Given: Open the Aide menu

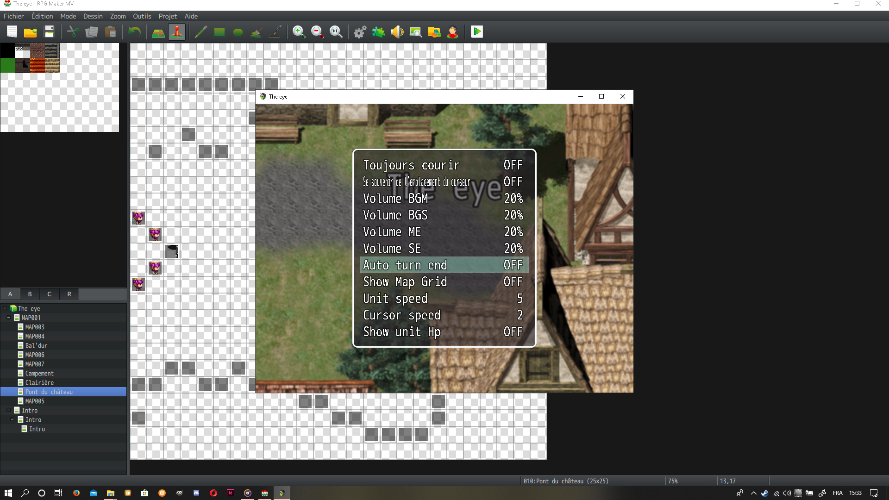Looking at the screenshot, I should (x=191, y=16).
